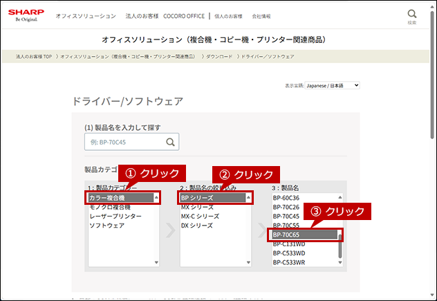Select レーザープリンター in product category list
The image size is (437, 301).
pyautogui.click(x=121, y=217)
